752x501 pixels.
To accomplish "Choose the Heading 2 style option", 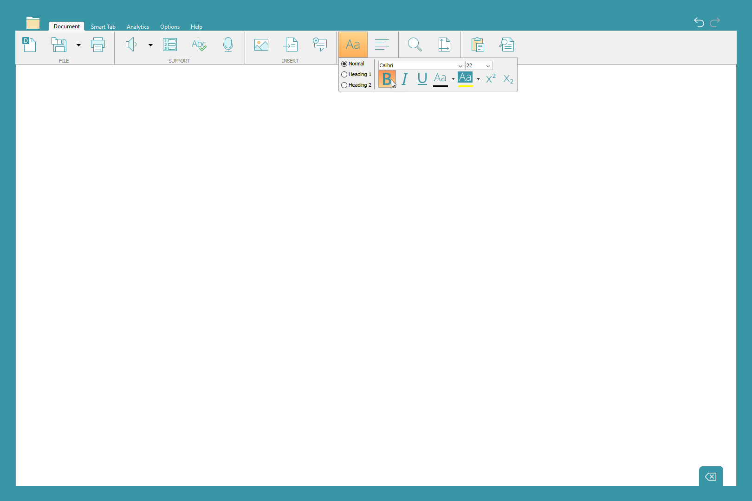I will coord(344,85).
